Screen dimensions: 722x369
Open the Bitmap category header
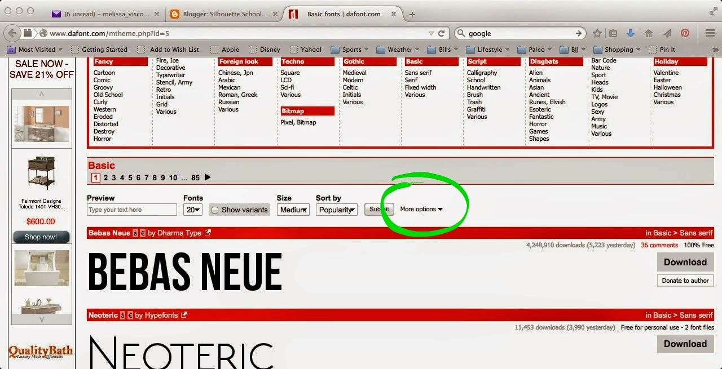point(307,111)
